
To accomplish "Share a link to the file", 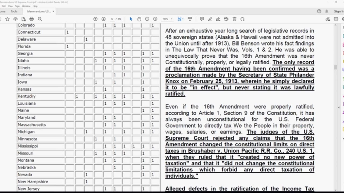I will pyautogui.click(x=328, y=19).
